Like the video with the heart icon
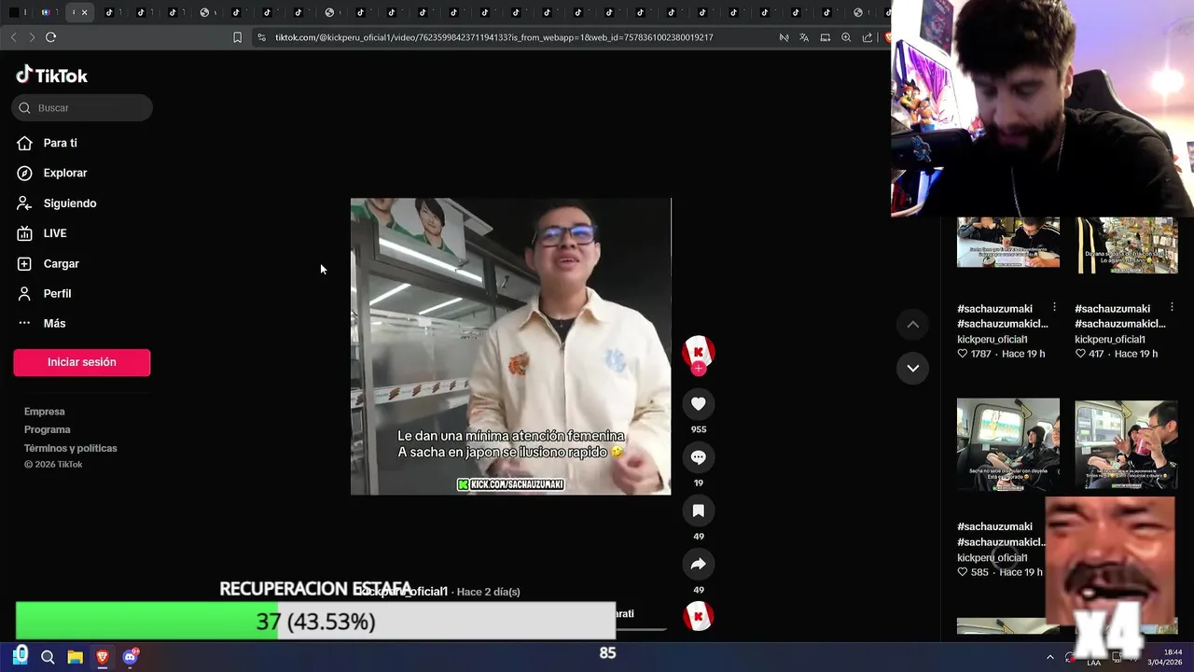 coord(698,403)
